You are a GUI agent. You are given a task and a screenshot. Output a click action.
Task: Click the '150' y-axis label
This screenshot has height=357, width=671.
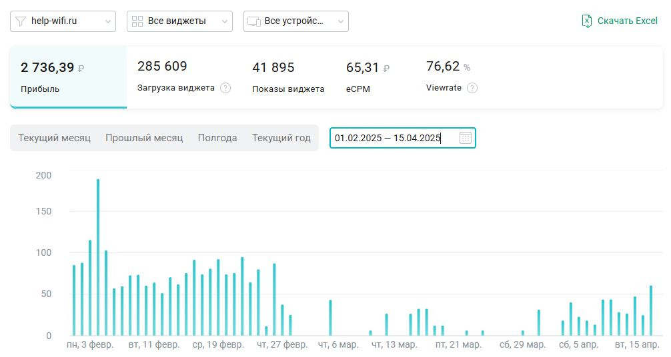[x=43, y=211]
